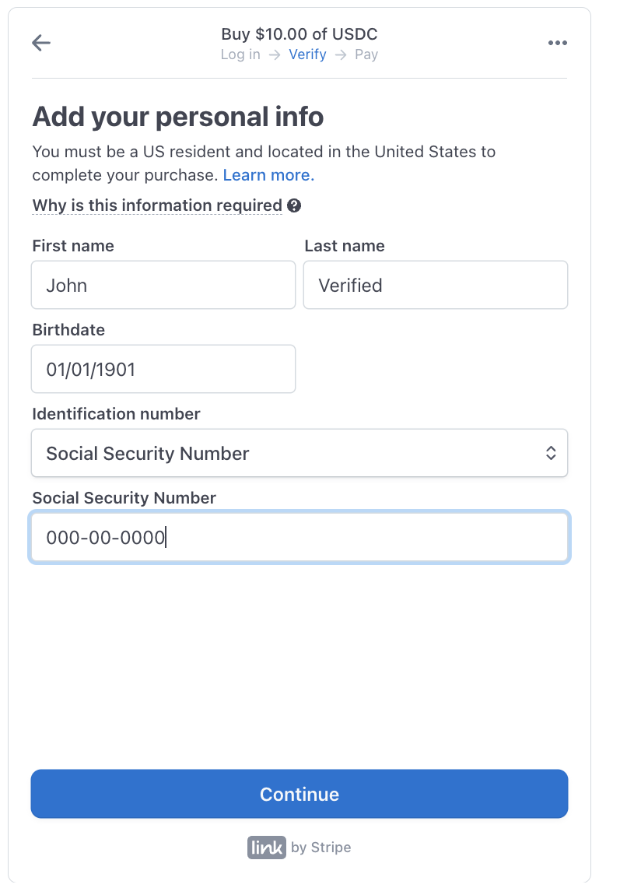Open the three-dot overflow menu
Image resolution: width=627 pixels, height=895 pixels.
558,43
